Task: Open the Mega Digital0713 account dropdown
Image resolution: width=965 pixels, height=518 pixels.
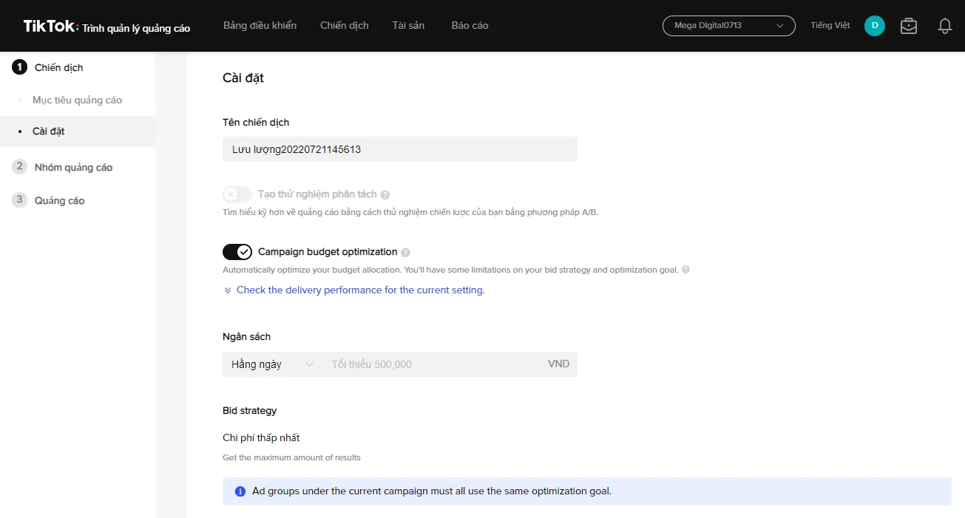Action: click(x=728, y=26)
